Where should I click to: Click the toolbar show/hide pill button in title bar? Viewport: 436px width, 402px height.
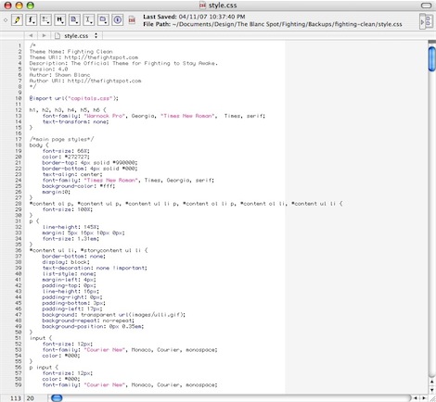[x=426, y=6]
